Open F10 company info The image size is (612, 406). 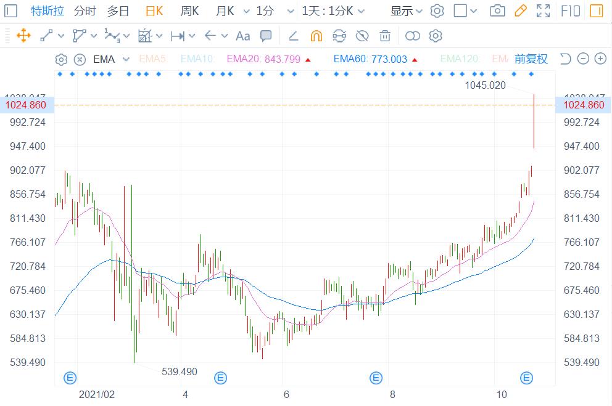coord(571,11)
